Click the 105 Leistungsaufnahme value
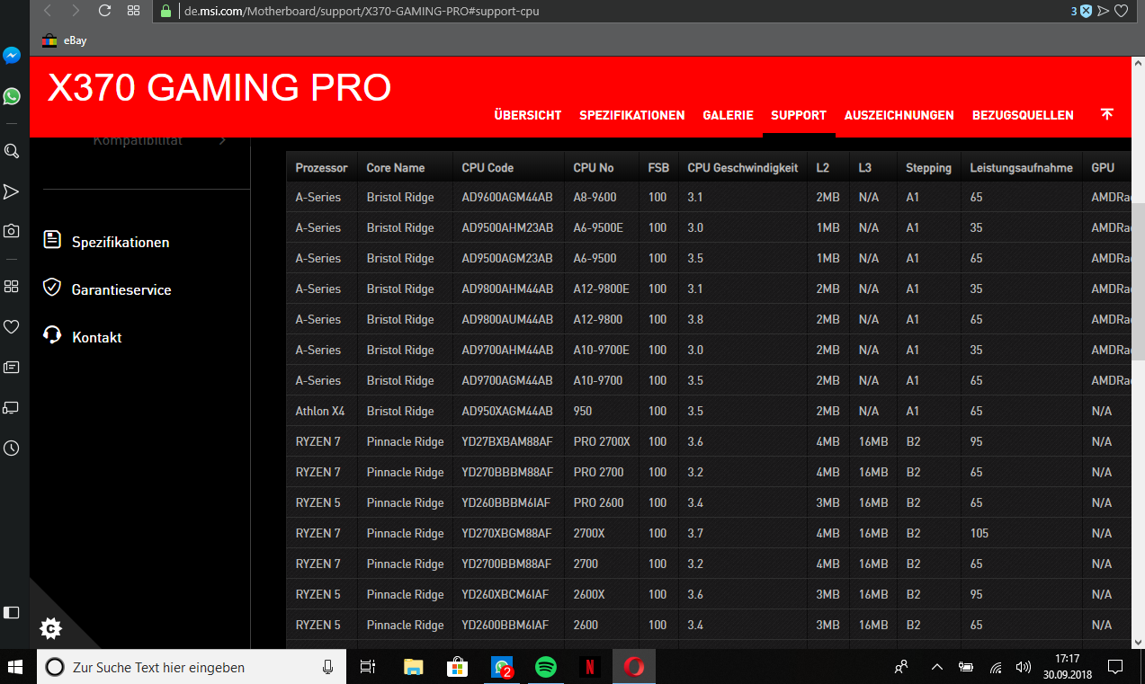 click(x=980, y=534)
